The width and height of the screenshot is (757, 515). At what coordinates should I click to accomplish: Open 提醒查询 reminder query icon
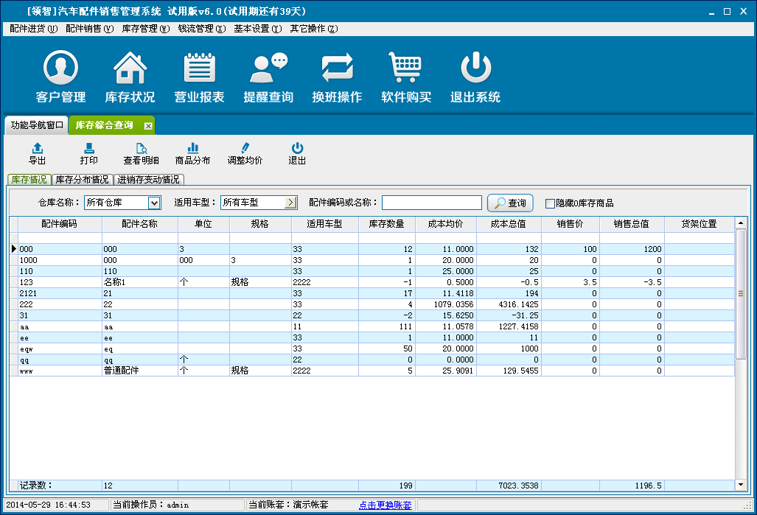pyautogui.click(x=268, y=69)
